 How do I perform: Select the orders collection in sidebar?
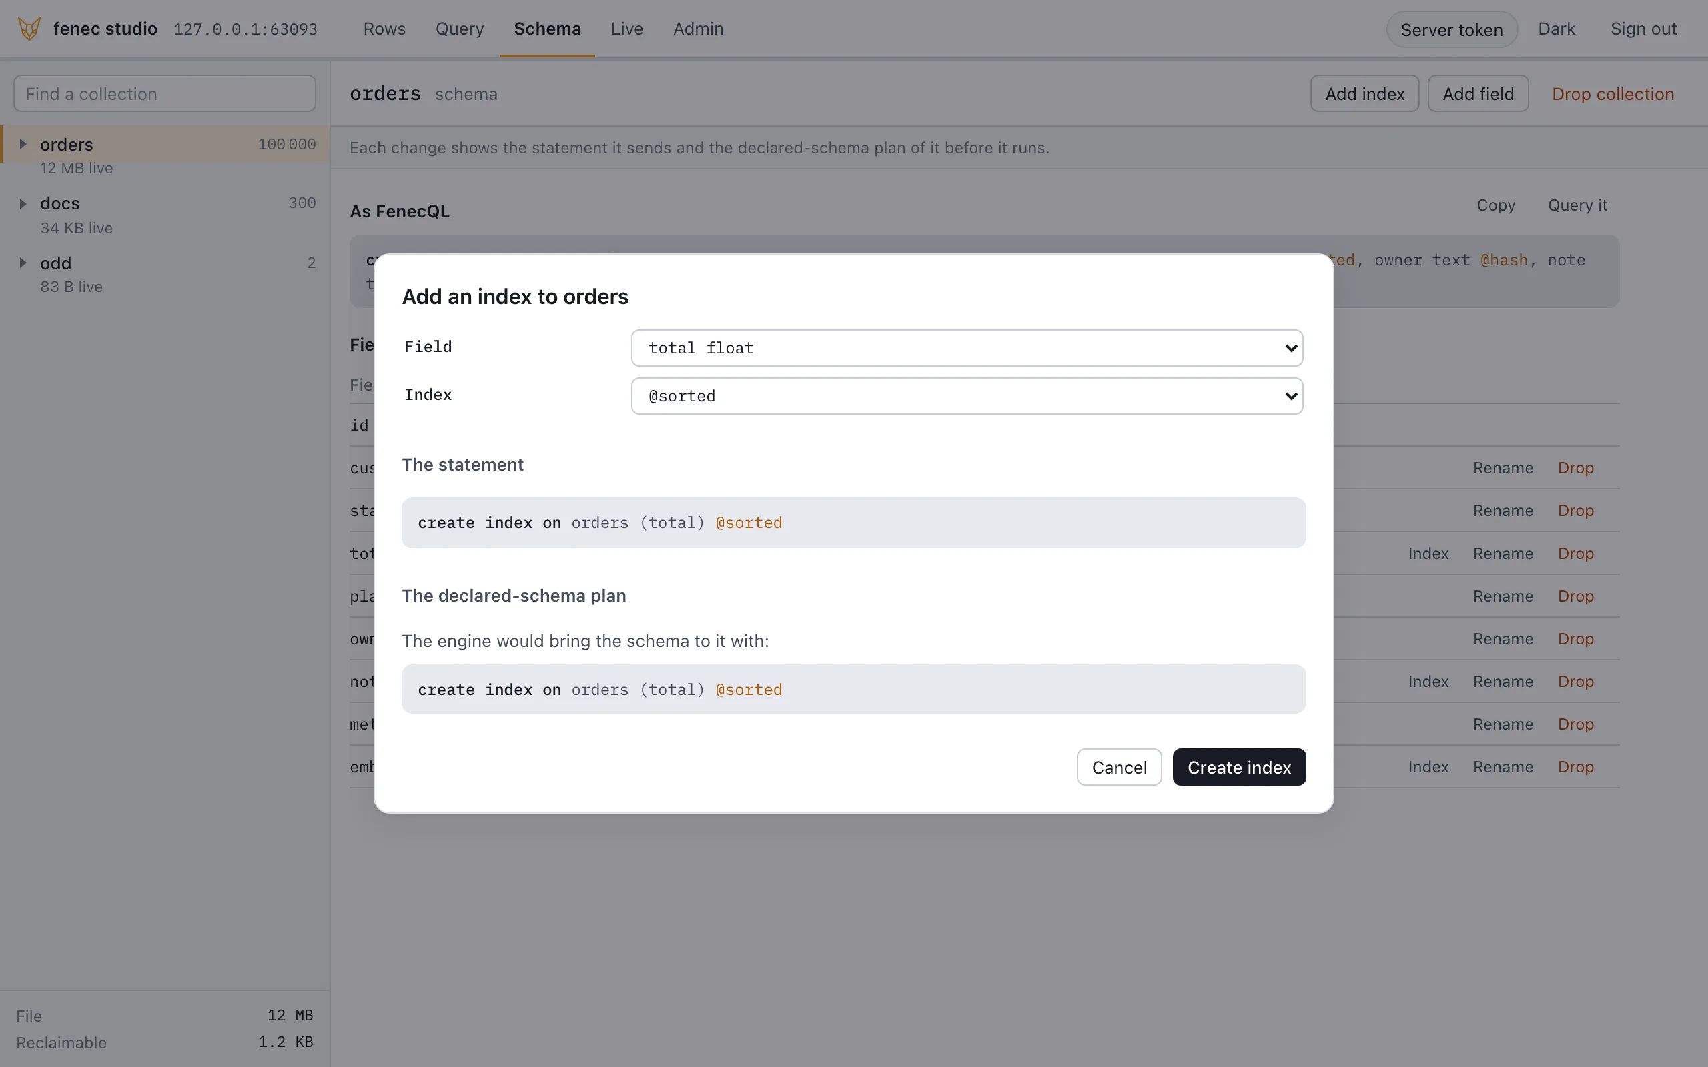point(166,145)
